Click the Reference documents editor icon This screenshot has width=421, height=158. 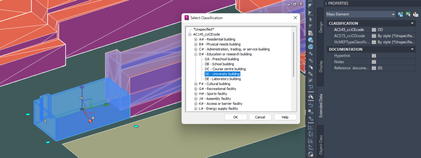click(374, 68)
